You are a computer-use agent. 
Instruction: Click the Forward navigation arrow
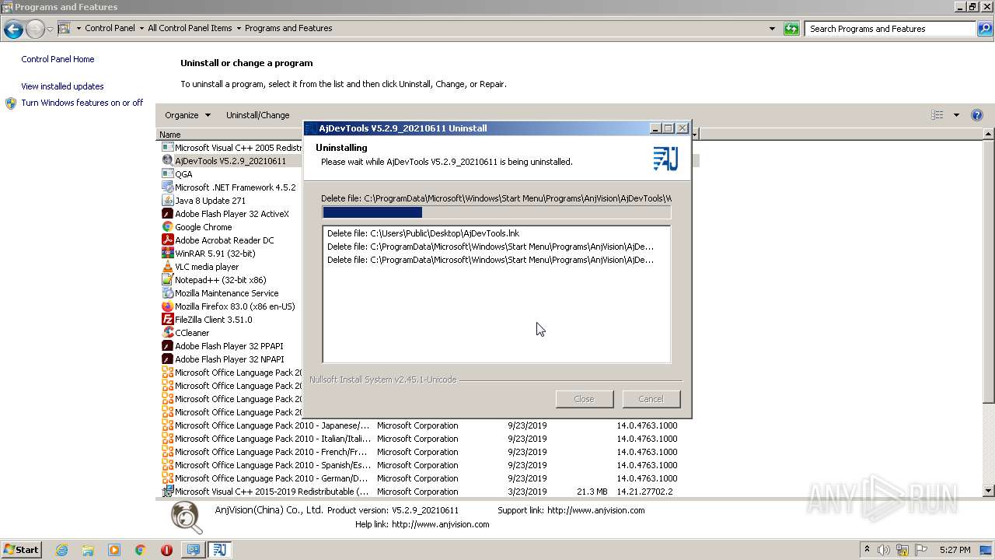point(35,30)
